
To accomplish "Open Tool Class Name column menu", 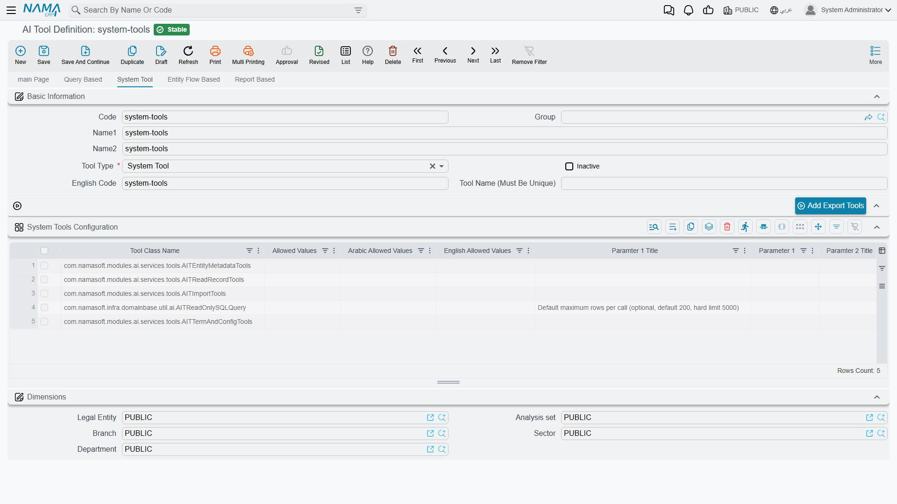I will [258, 251].
